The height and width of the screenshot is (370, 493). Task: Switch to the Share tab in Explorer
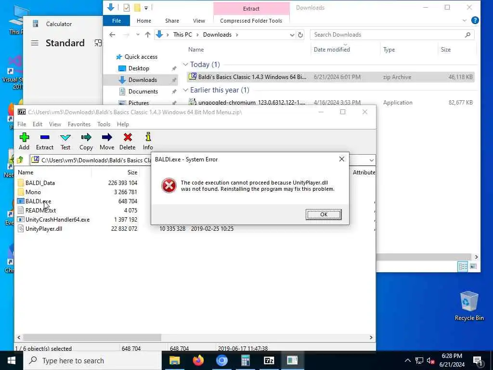[172, 21]
